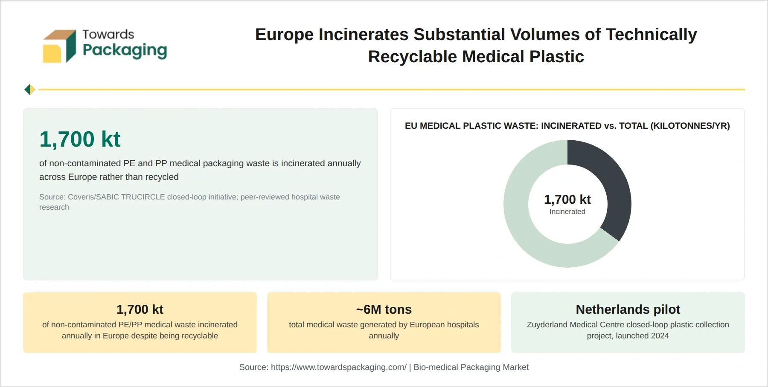Click the large green "1,700 kt" figure
The height and width of the screenshot is (387, 768).
tap(80, 139)
